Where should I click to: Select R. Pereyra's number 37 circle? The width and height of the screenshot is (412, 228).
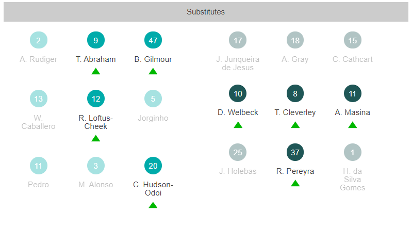[295, 152]
